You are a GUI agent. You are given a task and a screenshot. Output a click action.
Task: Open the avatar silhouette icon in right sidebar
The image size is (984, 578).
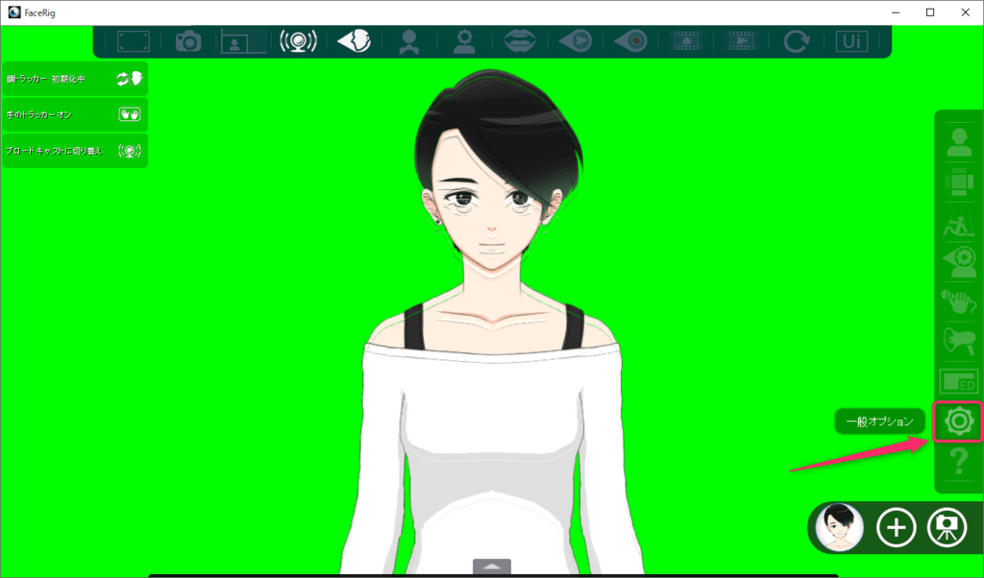(x=959, y=141)
